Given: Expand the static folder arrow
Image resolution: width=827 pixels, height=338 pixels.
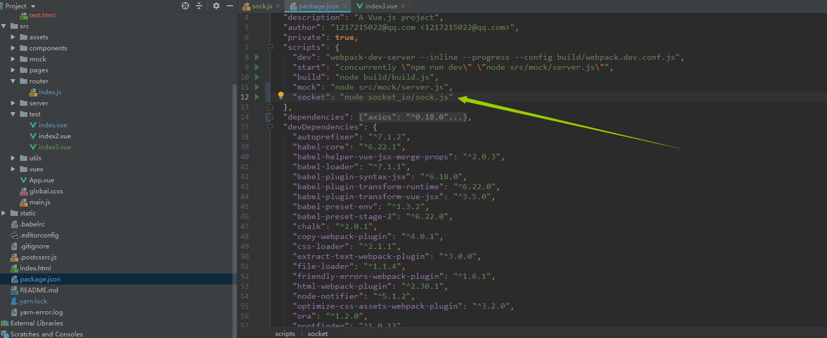Looking at the screenshot, I should pos(4,213).
